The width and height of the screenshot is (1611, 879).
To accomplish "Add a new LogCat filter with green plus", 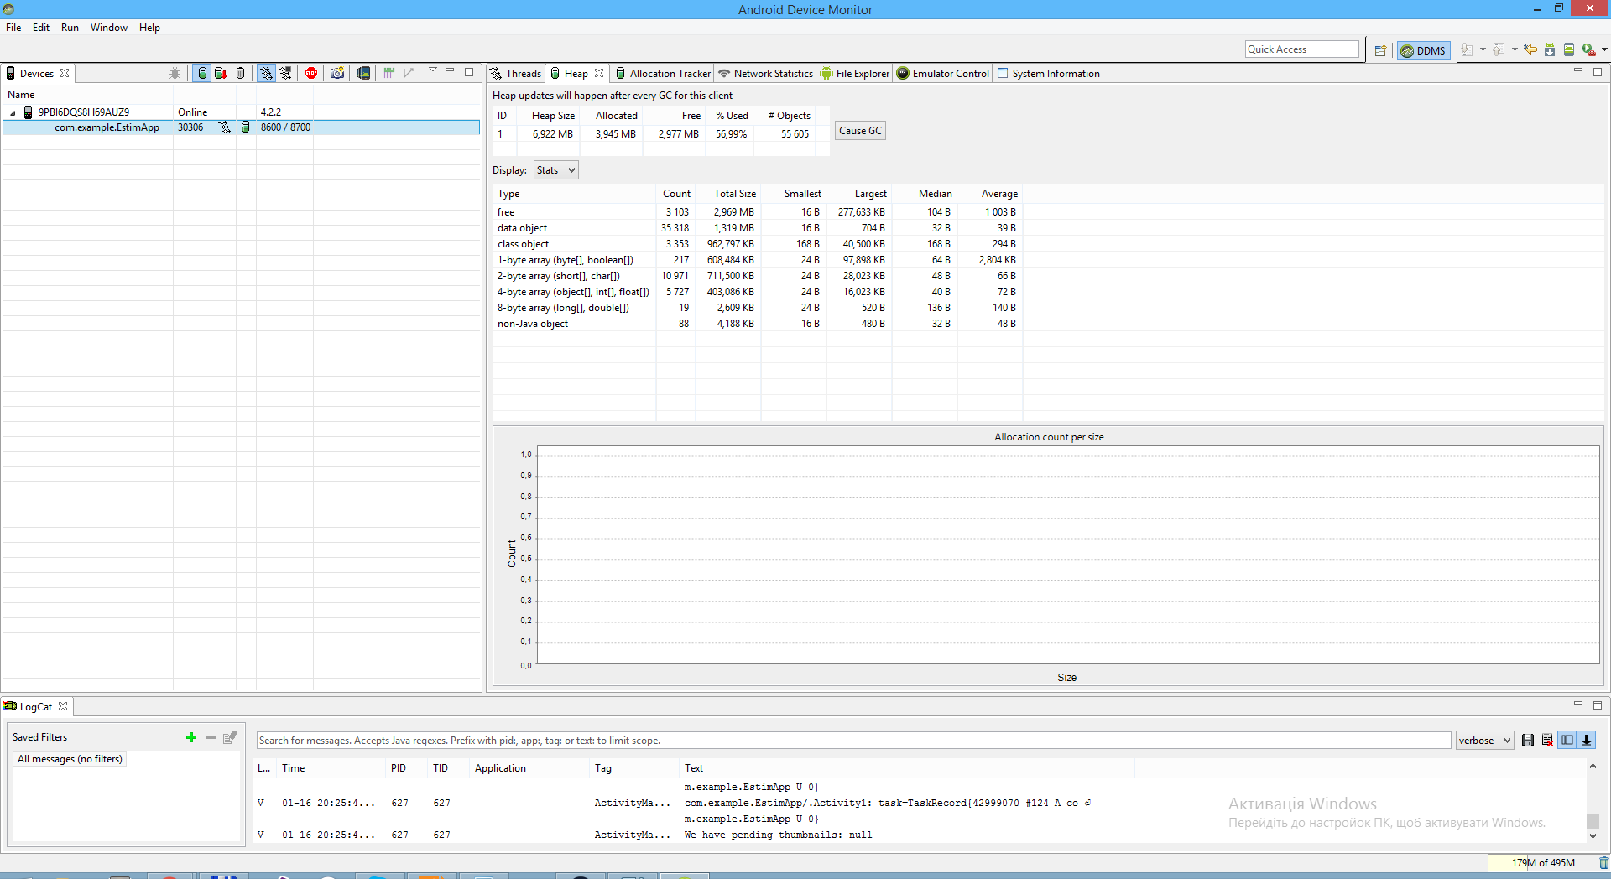I will tap(191, 737).
